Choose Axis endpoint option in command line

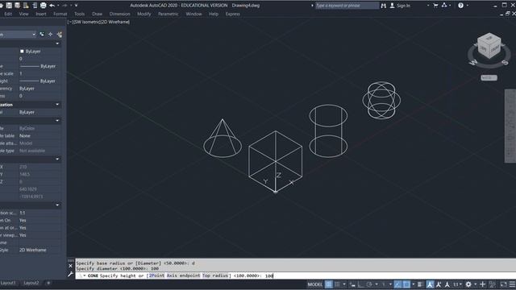pos(183,275)
